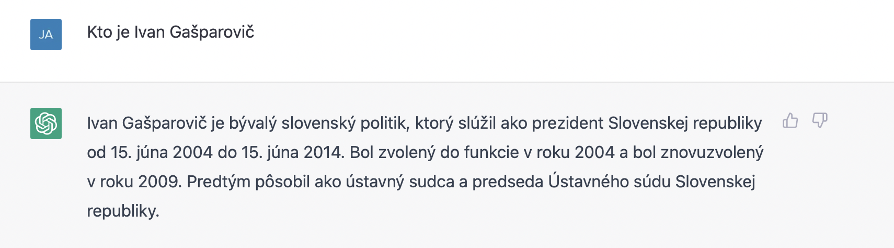Click 'Ústavného súdu' in the response text
894x248 pixels.
point(609,182)
